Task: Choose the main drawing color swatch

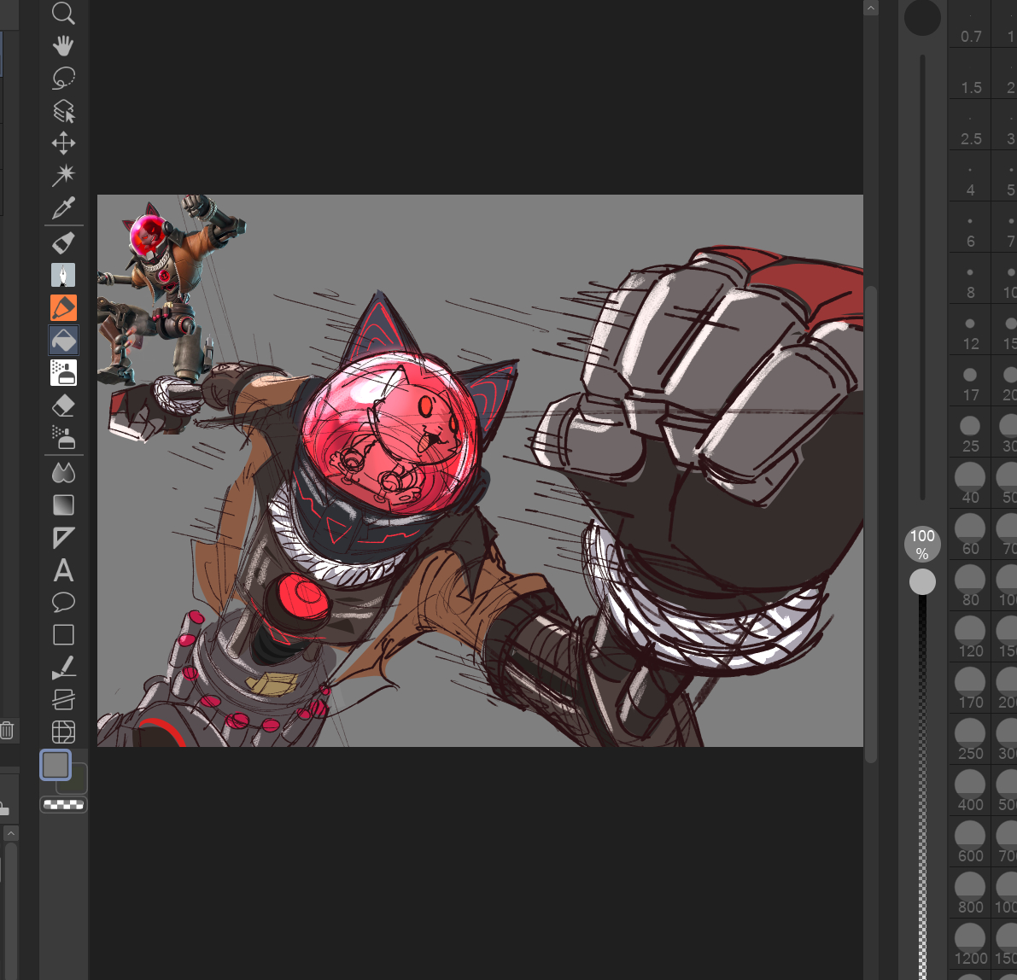Action: 56,765
